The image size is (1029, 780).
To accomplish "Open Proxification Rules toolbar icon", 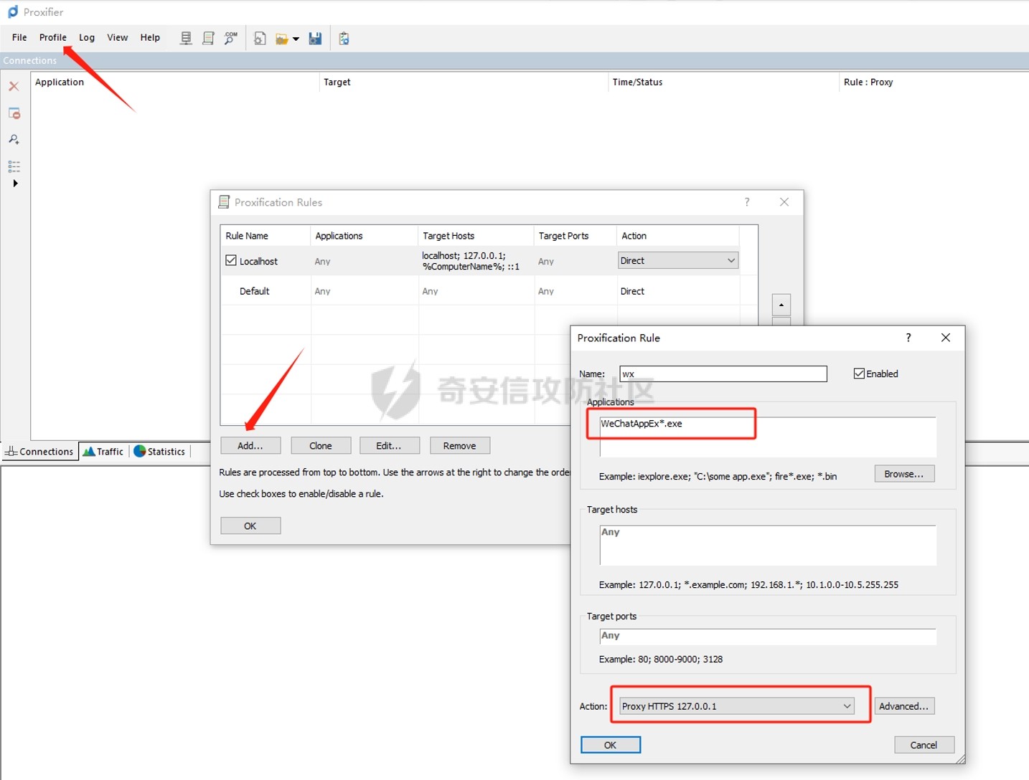I will point(208,39).
